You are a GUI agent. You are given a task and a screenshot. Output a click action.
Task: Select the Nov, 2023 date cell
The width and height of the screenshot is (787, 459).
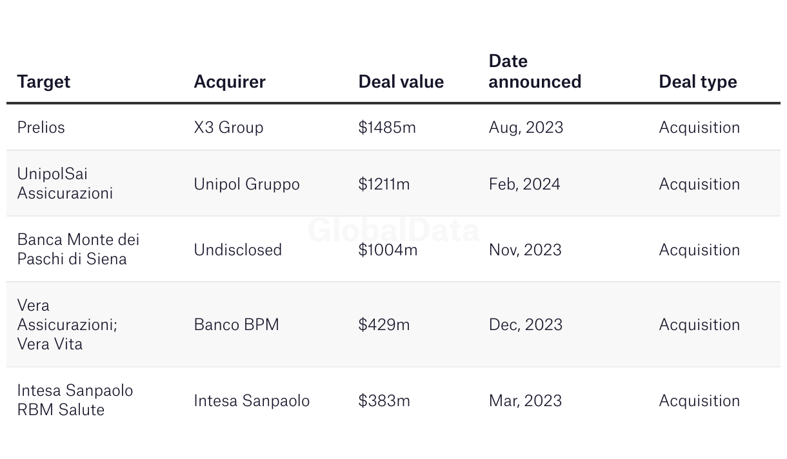point(525,250)
